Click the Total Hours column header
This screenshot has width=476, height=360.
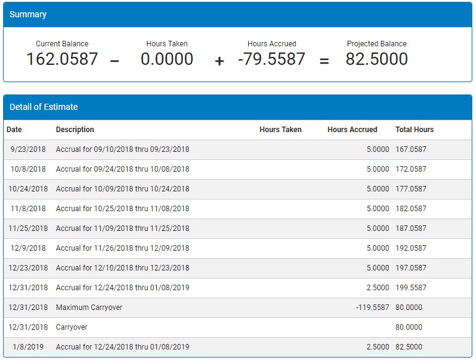pos(414,130)
